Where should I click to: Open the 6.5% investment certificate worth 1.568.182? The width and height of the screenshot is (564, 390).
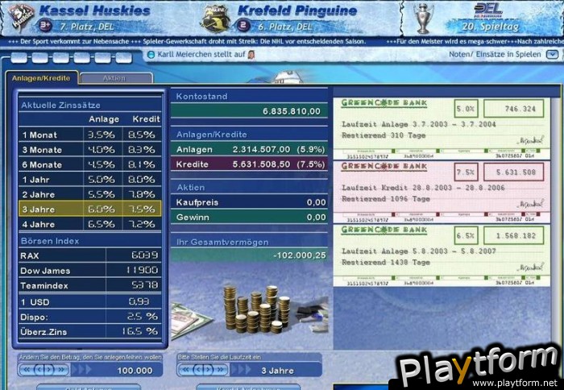point(442,255)
